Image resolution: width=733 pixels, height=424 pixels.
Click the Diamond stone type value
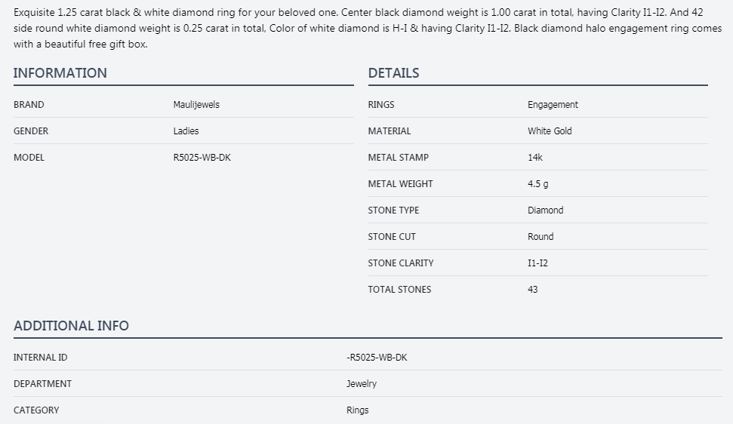(545, 210)
